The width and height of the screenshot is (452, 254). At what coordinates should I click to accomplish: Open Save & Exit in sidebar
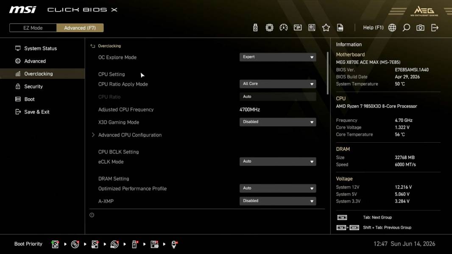pos(36,112)
